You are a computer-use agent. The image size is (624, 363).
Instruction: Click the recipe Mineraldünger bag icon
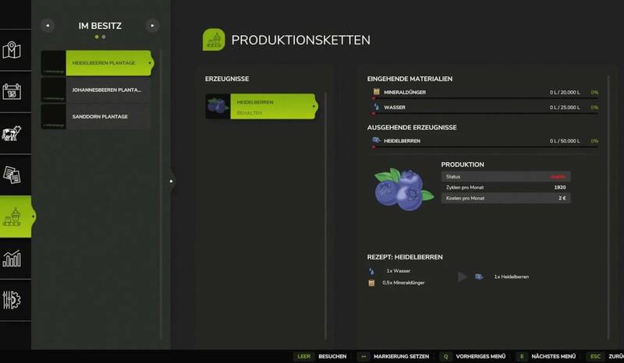coord(371,283)
